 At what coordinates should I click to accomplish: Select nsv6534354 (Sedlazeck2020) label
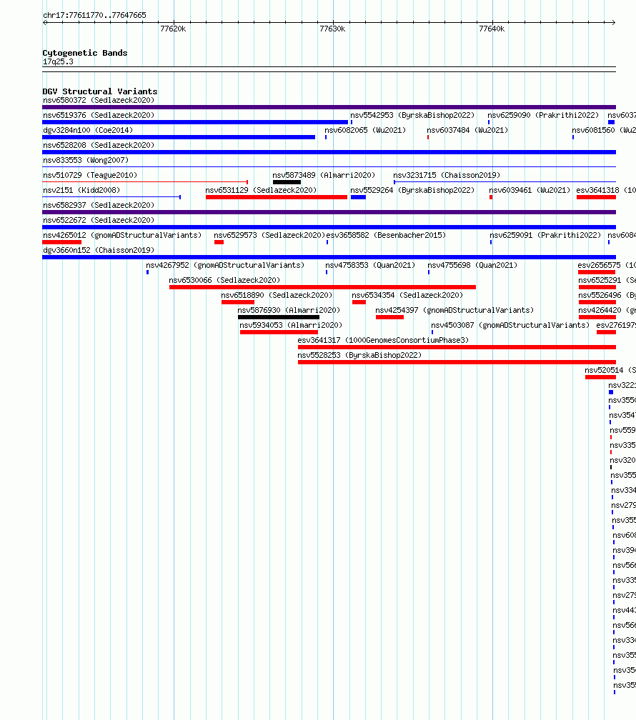tap(407, 295)
